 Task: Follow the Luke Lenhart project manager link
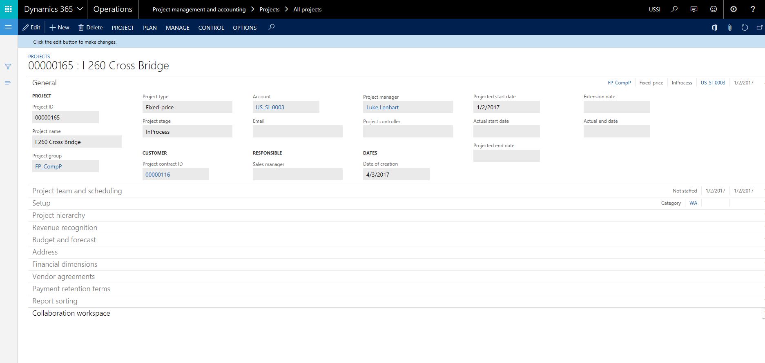382,107
